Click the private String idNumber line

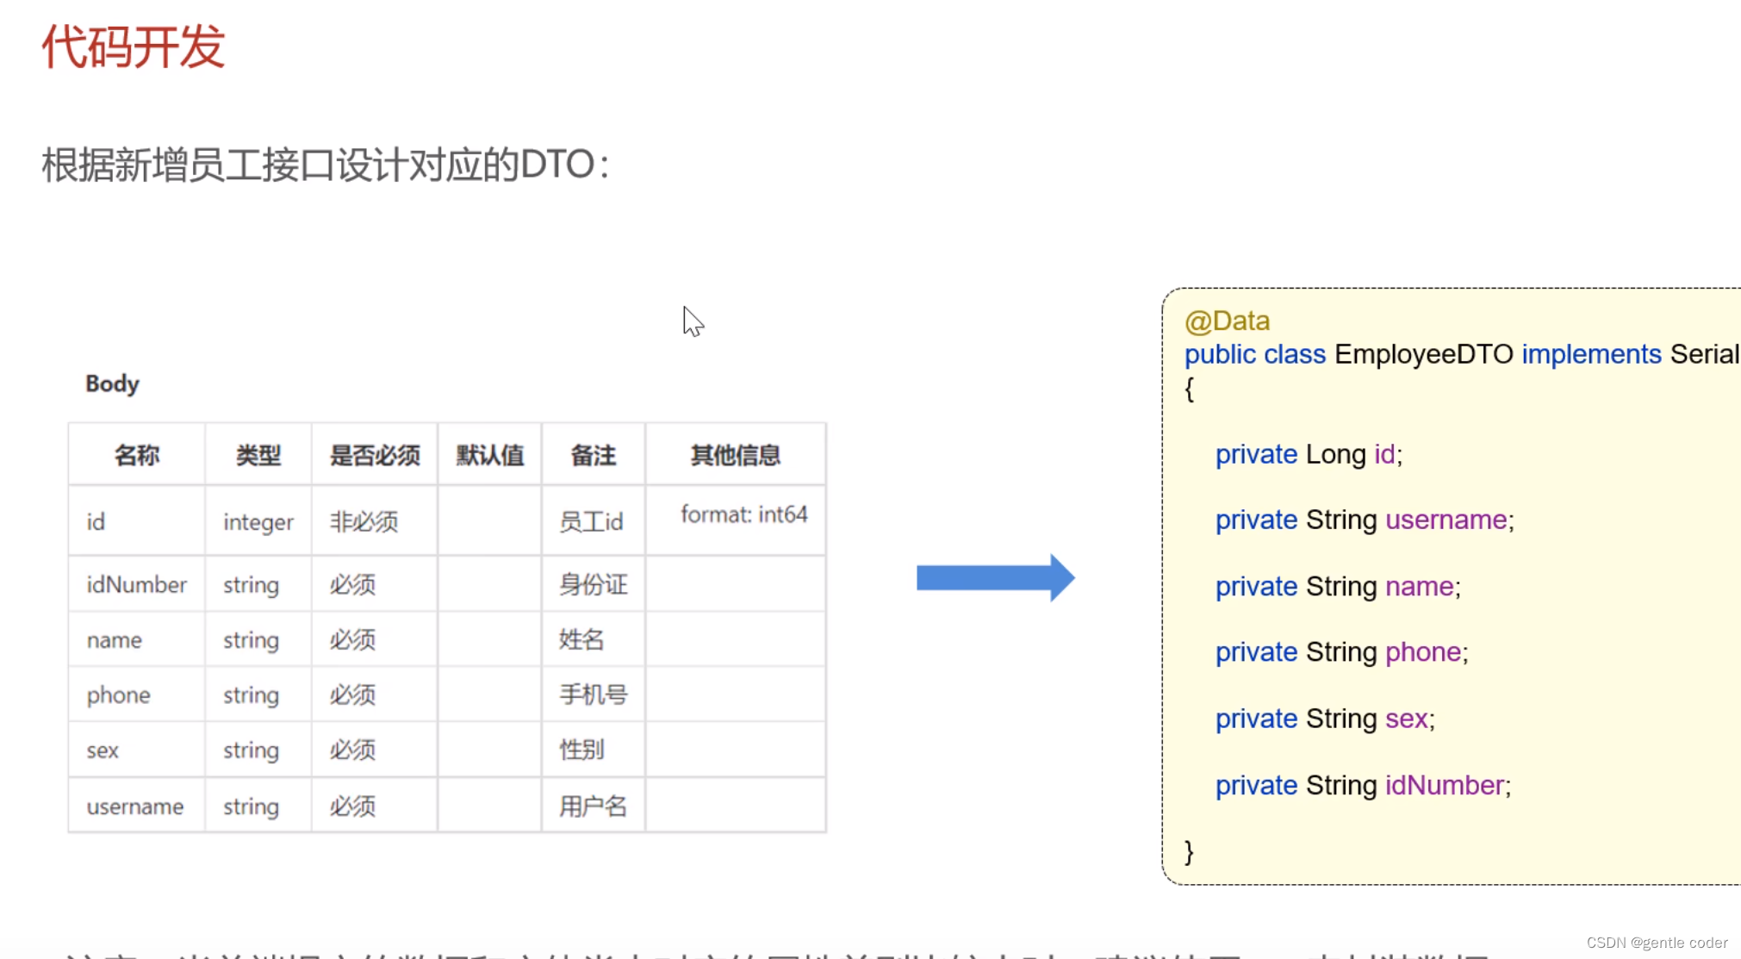[x=1362, y=785]
